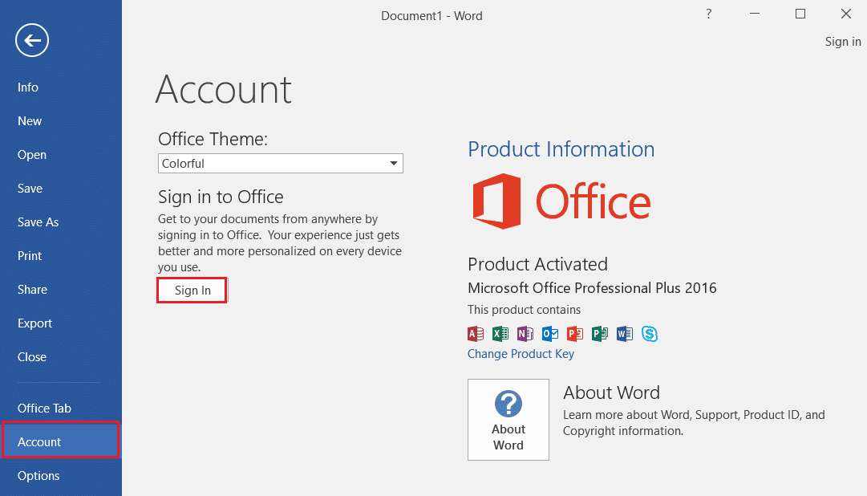This screenshot has height=496, width=867.
Task: Expand the Office Theme dropdown arrow
Action: [x=394, y=163]
